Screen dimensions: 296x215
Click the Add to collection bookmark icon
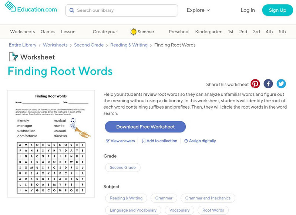144,141
